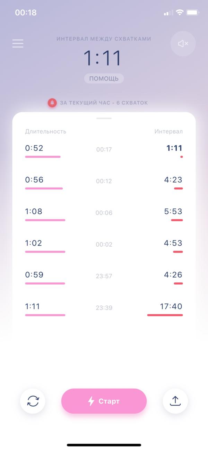Tap the large 1:11 interval timer
Image resolution: width=208 pixels, height=450 pixels.
[103, 58]
